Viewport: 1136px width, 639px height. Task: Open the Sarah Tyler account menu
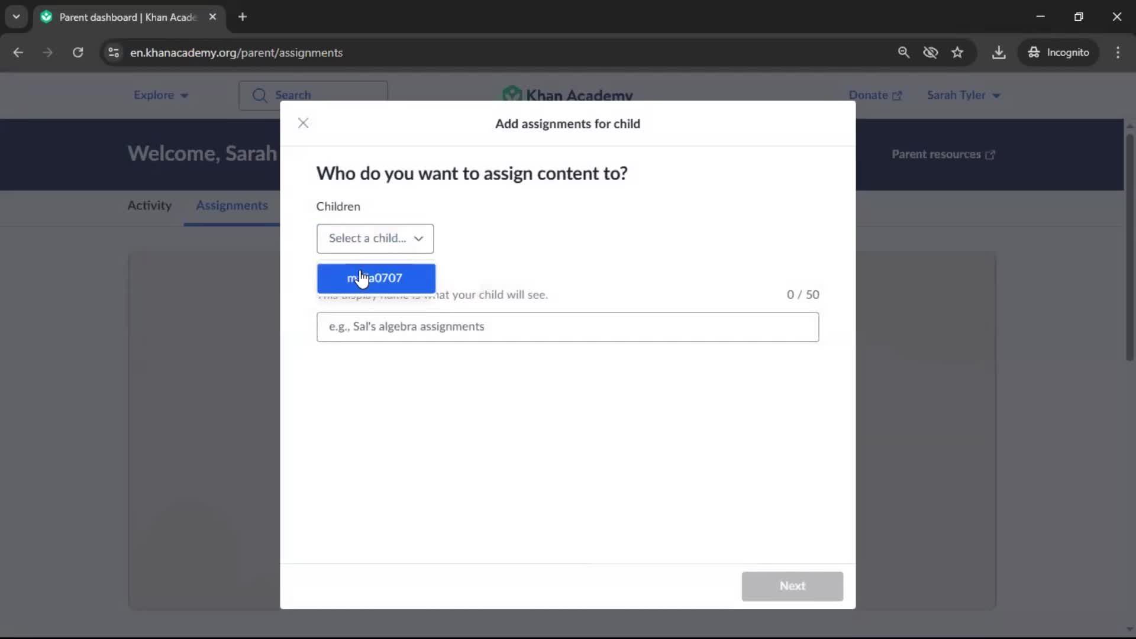point(963,95)
